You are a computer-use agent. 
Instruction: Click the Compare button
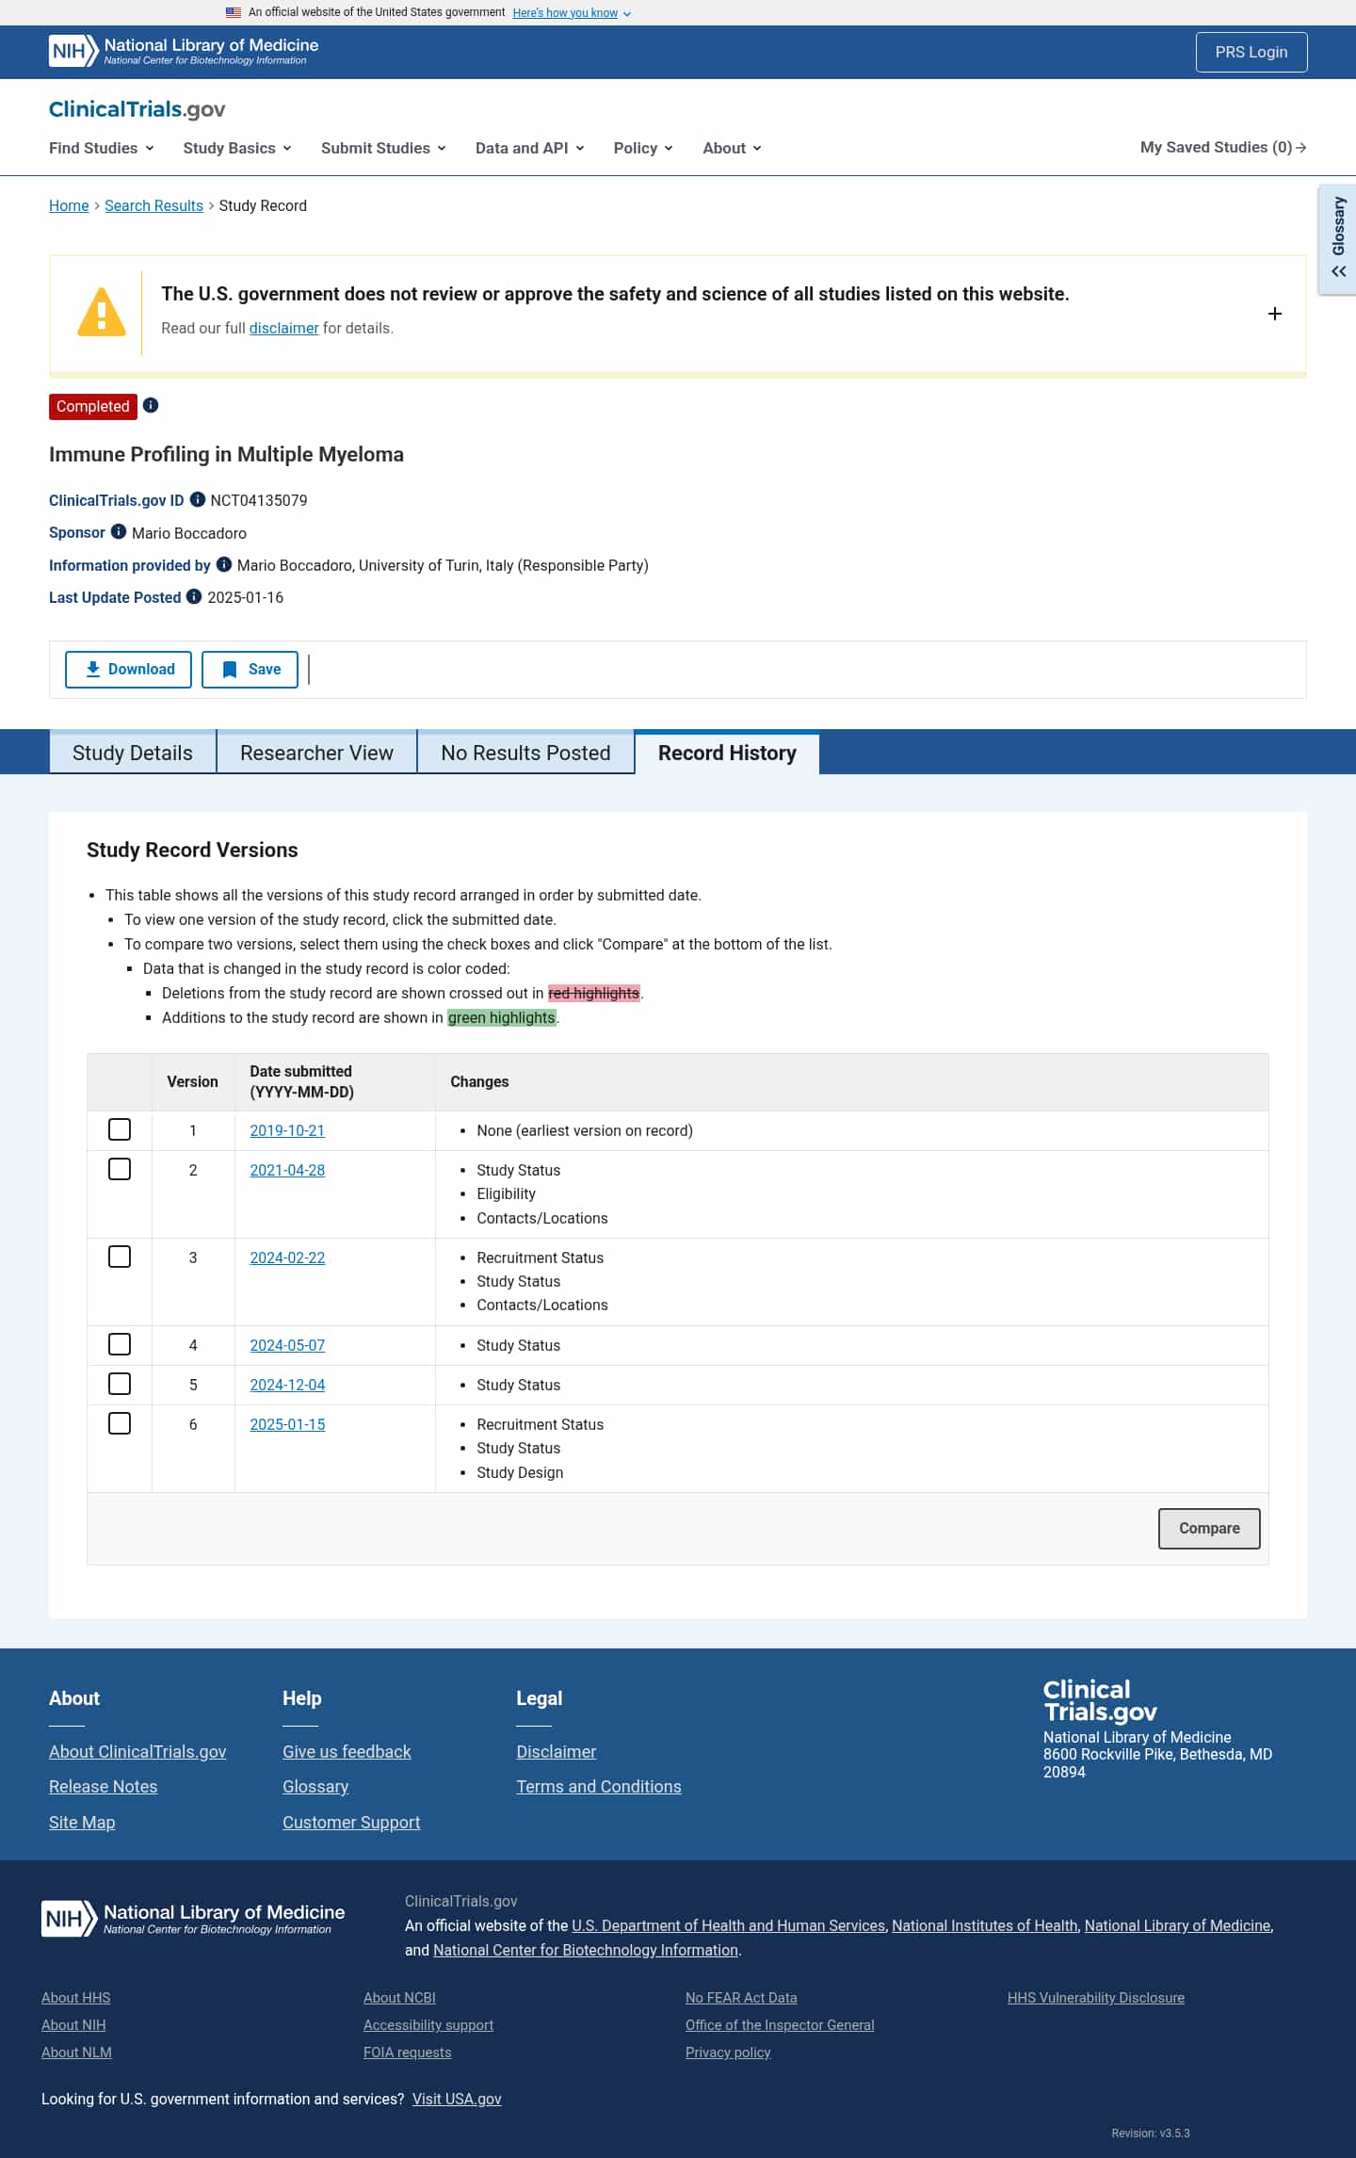(1209, 1528)
